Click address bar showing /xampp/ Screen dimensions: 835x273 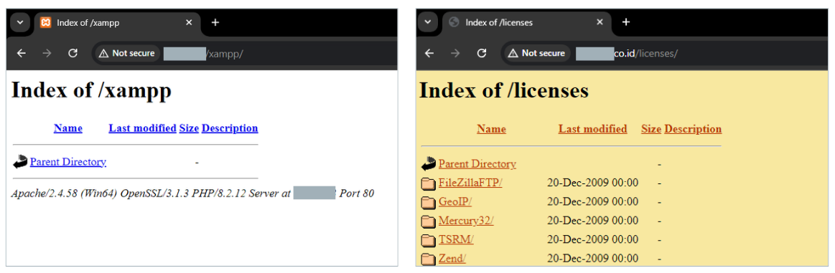245,53
